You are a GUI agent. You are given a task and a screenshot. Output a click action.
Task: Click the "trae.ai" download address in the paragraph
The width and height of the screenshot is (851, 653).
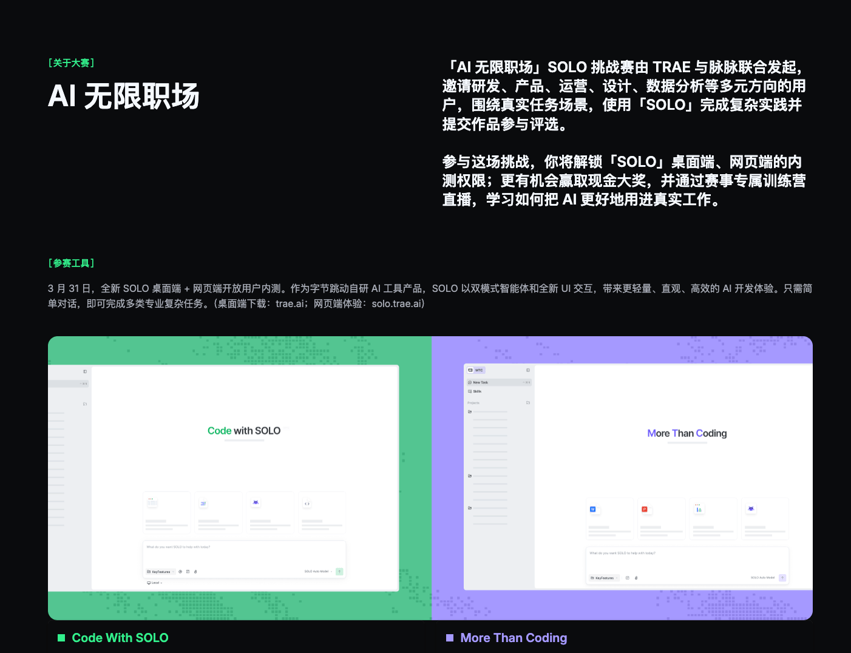(x=290, y=303)
